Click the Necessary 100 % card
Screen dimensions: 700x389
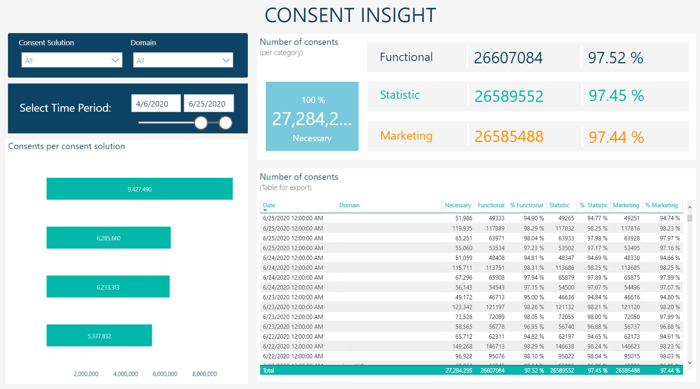click(312, 116)
